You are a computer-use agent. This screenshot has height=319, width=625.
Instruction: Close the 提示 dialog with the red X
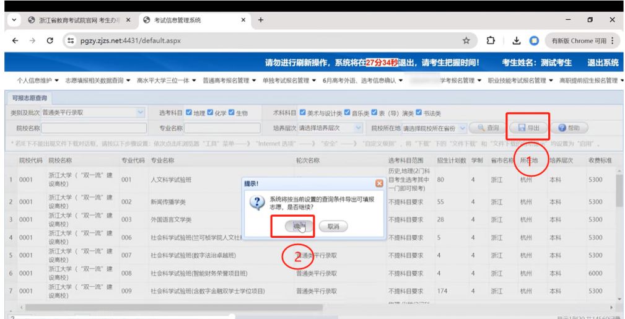click(x=378, y=183)
